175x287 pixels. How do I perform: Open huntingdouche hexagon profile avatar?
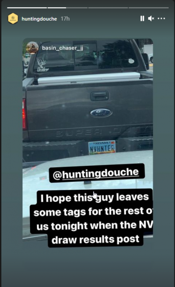click(13, 19)
